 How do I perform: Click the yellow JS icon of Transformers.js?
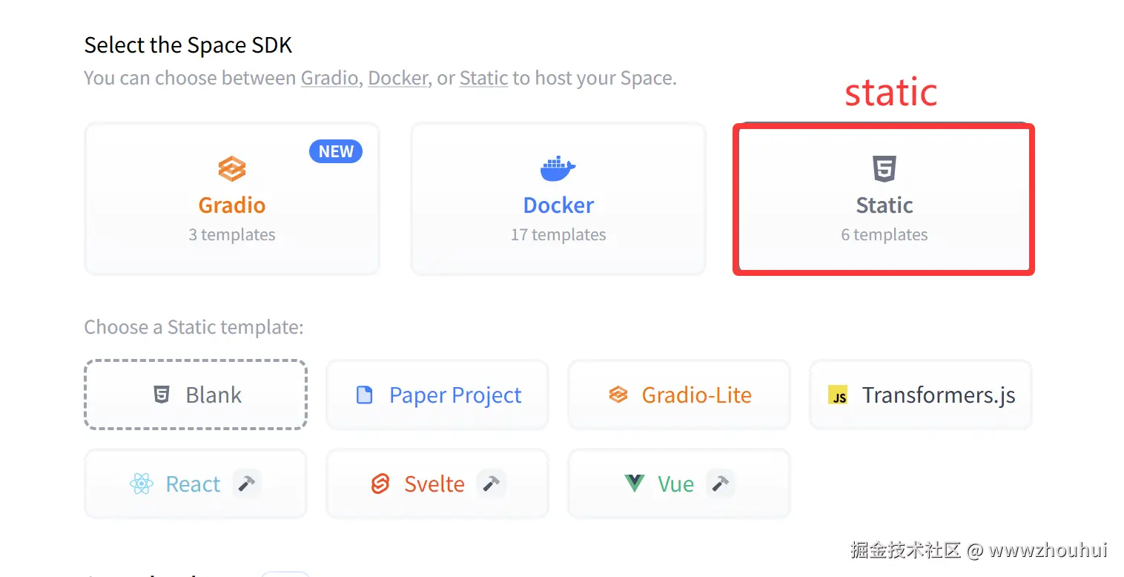[838, 395]
